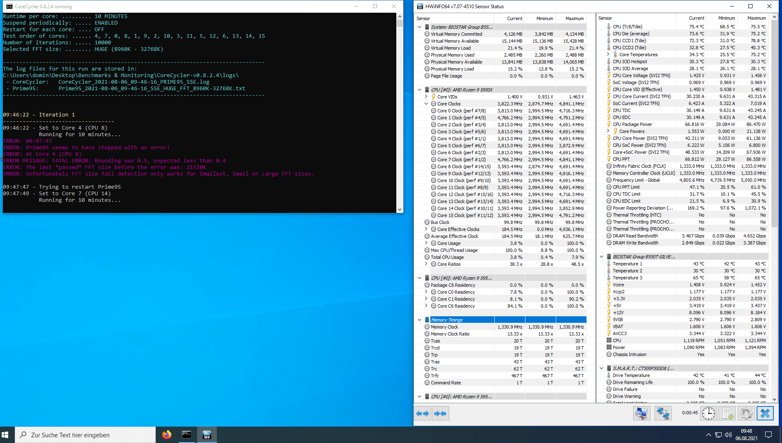Expand the Core Ratios group

pyautogui.click(x=426, y=264)
